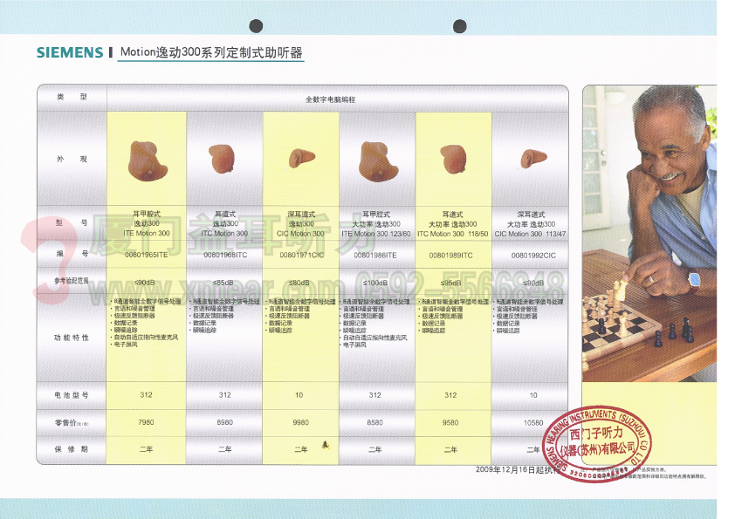Click the hearing aid image above 00801968ITC
This screenshot has width=735, height=519.
coord(221,159)
